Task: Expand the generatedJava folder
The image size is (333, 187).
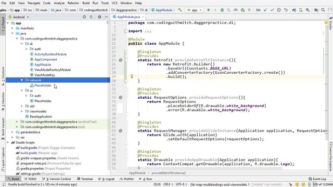Action: pyautogui.click(x=12, y=132)
